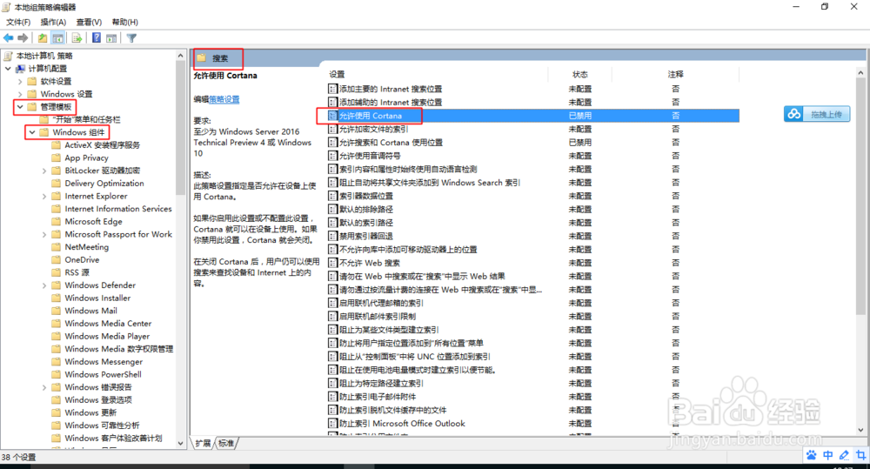This screenshot has width=870, height=469.
Task: Expand the Windows 错误报告 node
Action: [44, 387]
